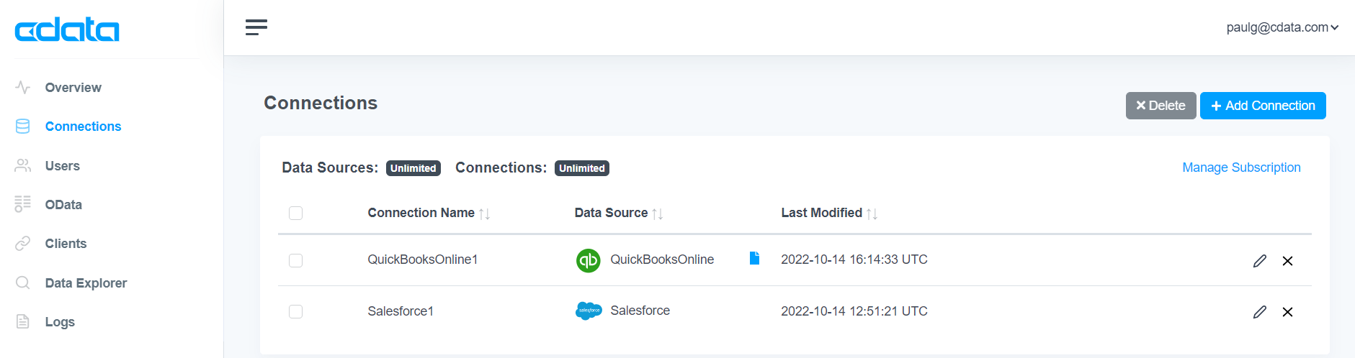
Task: Click the Data Sources Unlimited badge
Action: pyautogui.click(x=413, y=168)
